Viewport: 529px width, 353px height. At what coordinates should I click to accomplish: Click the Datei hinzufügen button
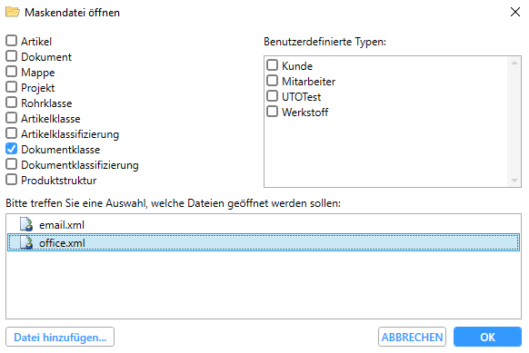tap(60, 337)
